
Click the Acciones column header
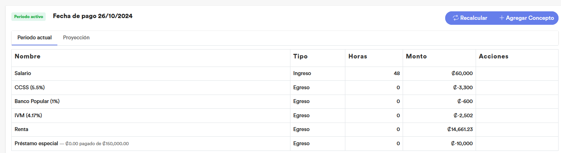click(493, 56)
